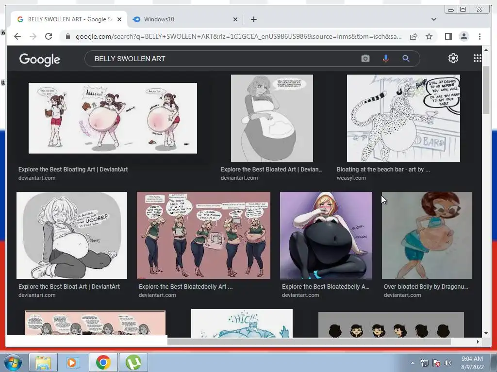Open a new tab with the plus button
Image resolution: width=497 pixels, height=372 pixels.
click(x=253, y=19)
